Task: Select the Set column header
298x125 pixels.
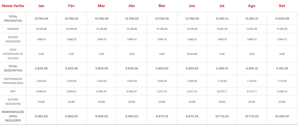Action: tap(282, 6)
